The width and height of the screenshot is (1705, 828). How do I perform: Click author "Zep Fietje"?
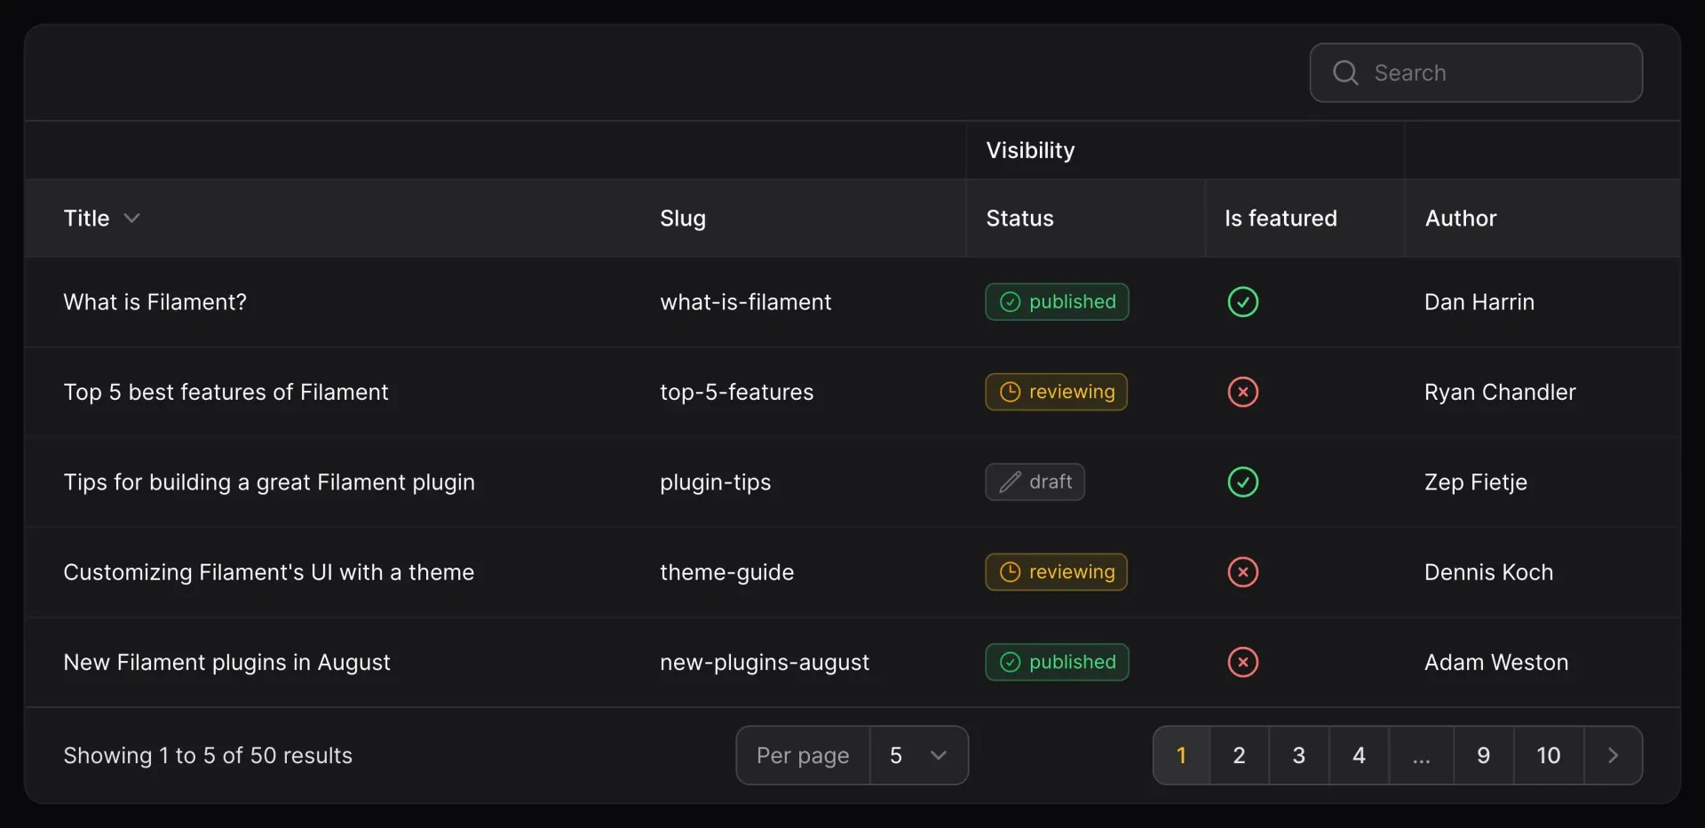1475,482
